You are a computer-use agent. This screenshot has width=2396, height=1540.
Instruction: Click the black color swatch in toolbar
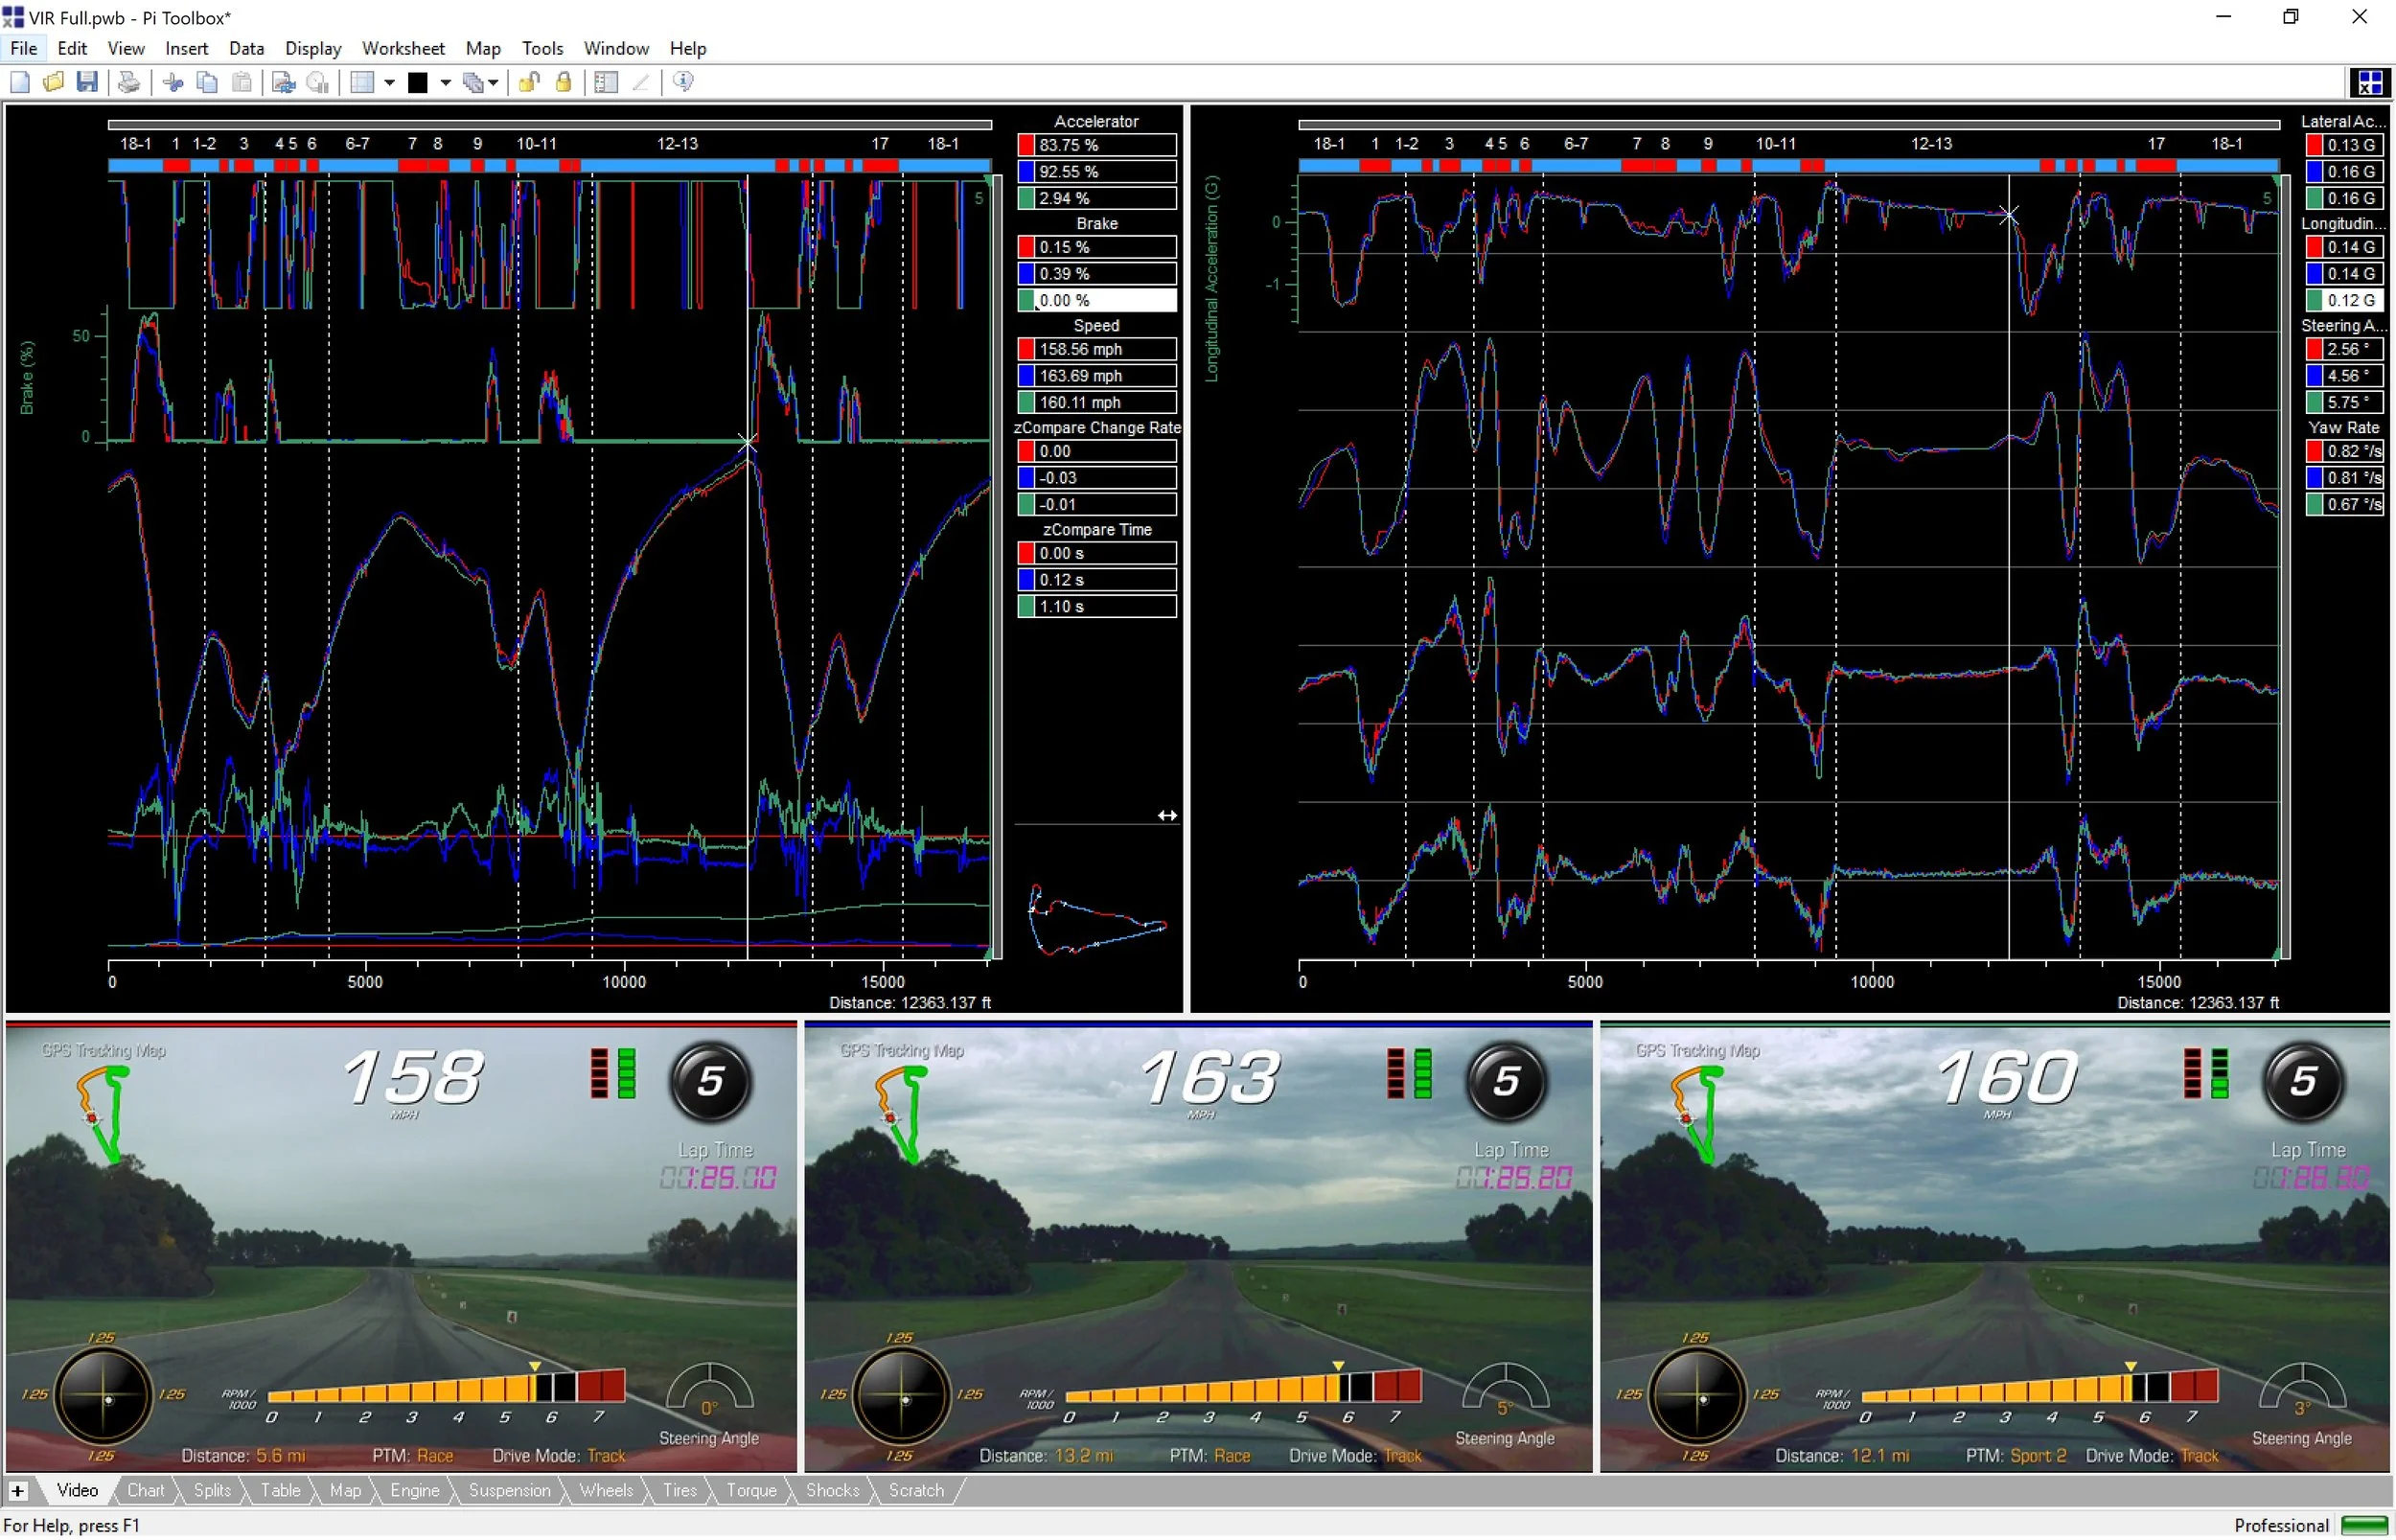pyautogui.click(x=418, y=83)
